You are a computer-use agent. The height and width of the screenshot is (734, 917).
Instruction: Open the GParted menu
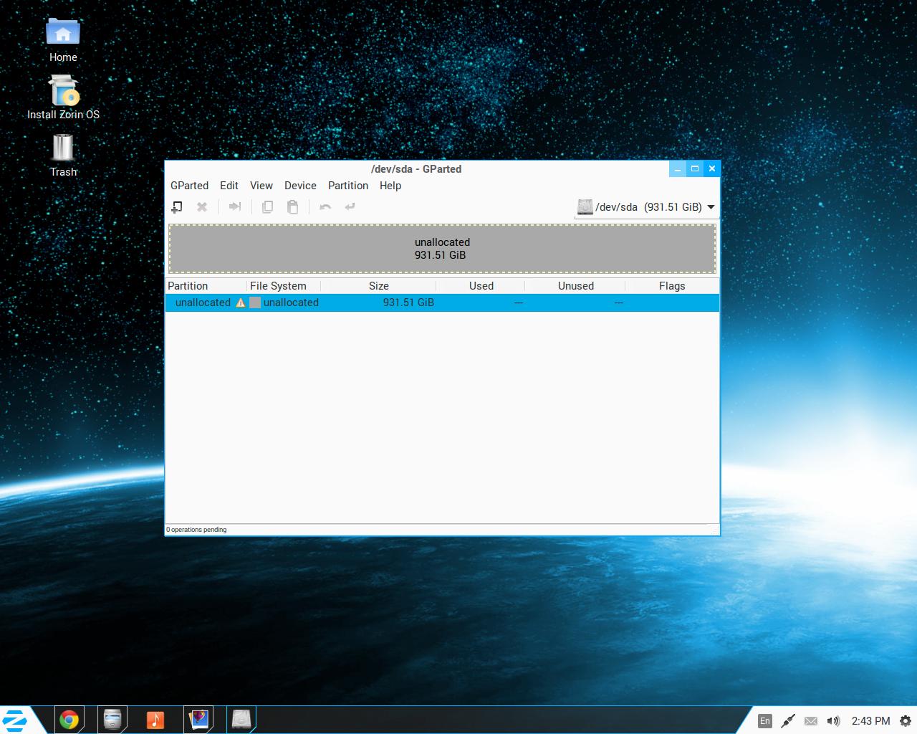tap(189, 186)
